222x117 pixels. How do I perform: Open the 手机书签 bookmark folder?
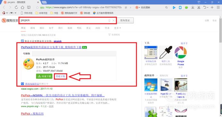27,13
